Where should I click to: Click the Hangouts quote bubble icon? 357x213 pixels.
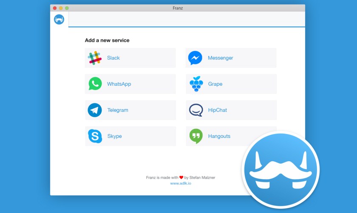(x=196, y=136)
